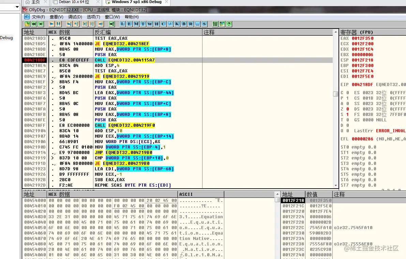The height and width of the screenshot is (259, 406).
Task: Toggle the S flag value in registers
Action: tap(347, 115)
